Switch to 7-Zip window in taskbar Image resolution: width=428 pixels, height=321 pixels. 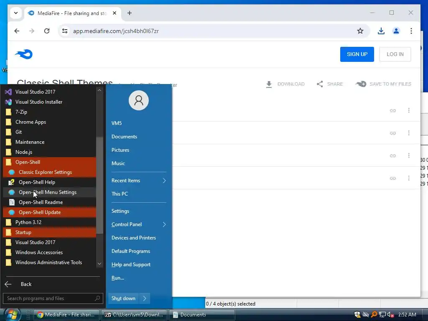(x=134, y=315)
